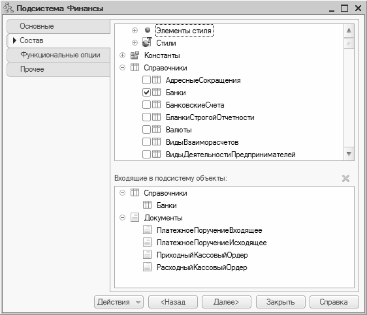Click the Справочники table icon in lower list
Viewport: 367px width, 315px height.
click(x=135, y=193)
